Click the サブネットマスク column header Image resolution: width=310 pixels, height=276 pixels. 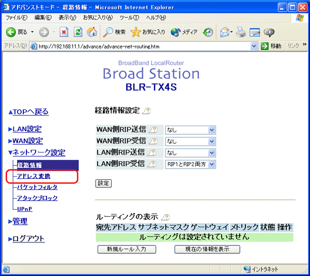click(x=163, y=227)
